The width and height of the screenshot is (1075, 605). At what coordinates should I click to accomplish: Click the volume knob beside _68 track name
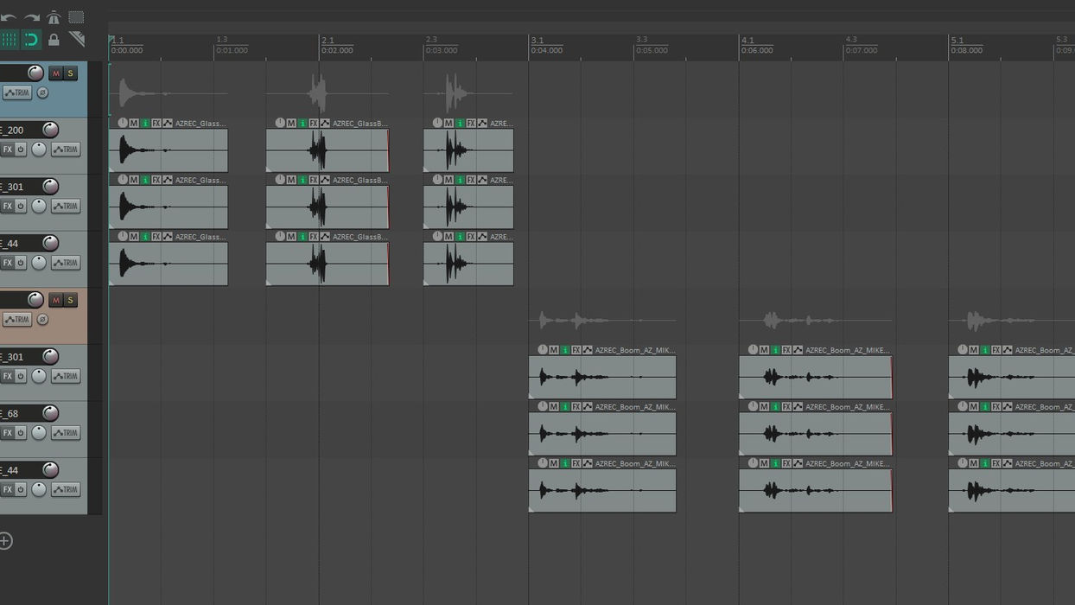[51, 413]
